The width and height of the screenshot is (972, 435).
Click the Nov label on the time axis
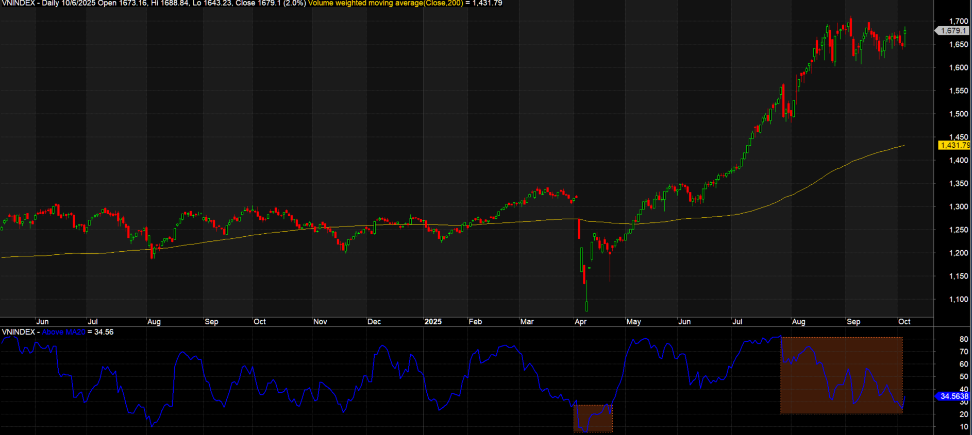coord(320,322)
